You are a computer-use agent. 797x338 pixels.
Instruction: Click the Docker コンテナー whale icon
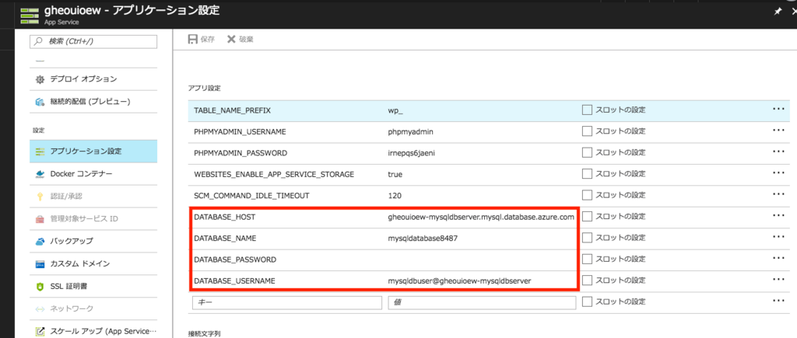point(40,174)
